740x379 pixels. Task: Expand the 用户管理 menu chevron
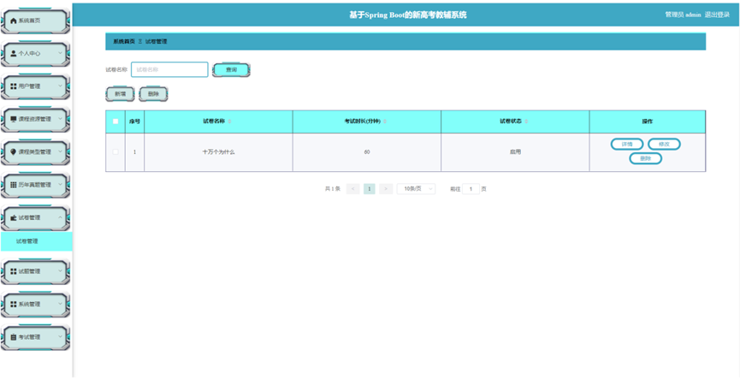click(x=60, y=86)
